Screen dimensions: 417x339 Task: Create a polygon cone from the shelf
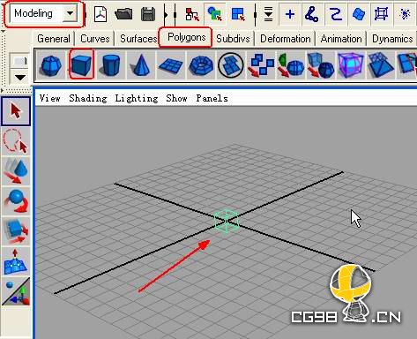click(141, 65)
